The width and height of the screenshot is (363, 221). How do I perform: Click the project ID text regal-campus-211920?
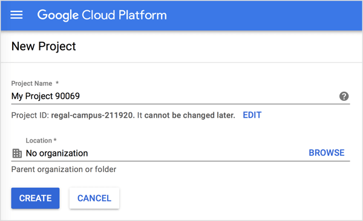(x=93, y=115)
